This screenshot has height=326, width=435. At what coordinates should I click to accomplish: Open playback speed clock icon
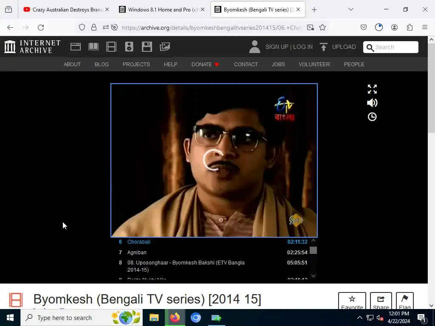click(372, 117)
